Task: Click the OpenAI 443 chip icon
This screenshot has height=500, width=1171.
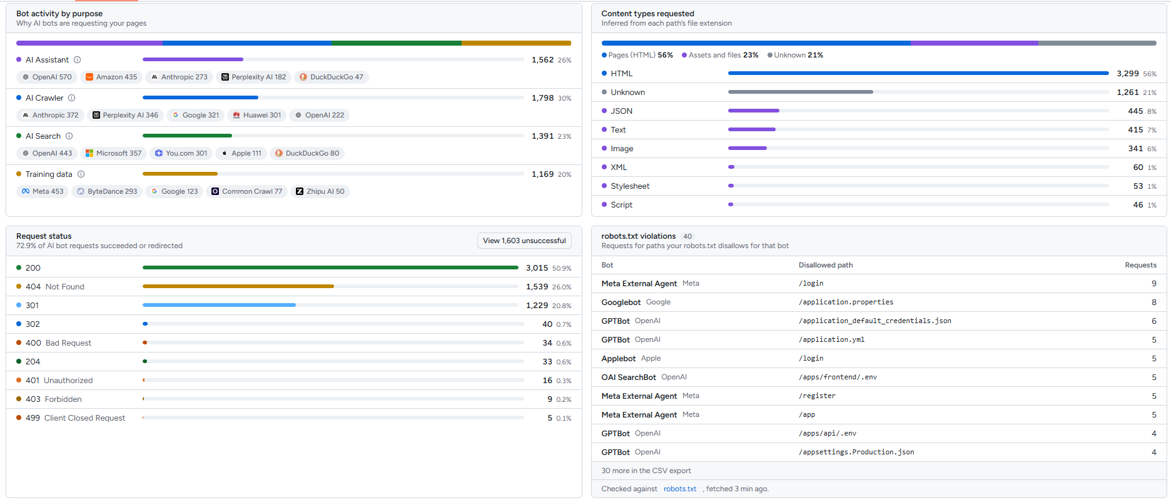Action: point(26,154)
